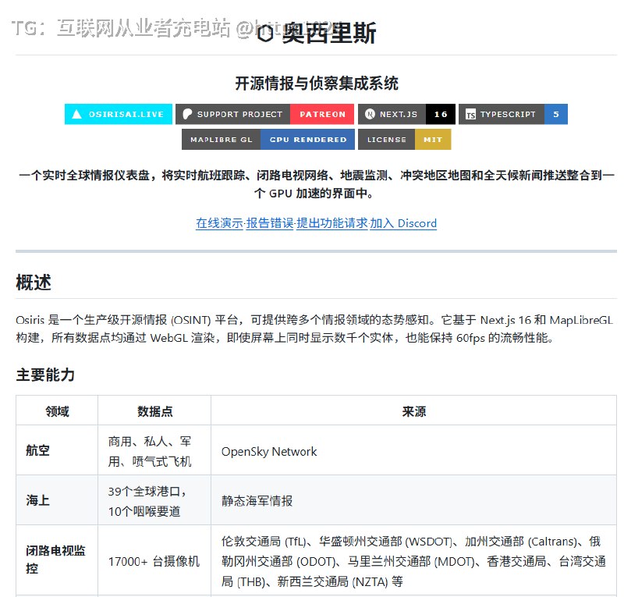The width and height of the screenshot is (624, 597).
Task: Click the TS TypeScript logo icon
Action: [470, 115]
